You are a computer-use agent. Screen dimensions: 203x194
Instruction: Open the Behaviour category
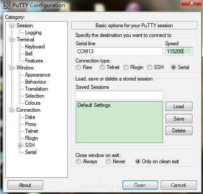tap(36, 82)
